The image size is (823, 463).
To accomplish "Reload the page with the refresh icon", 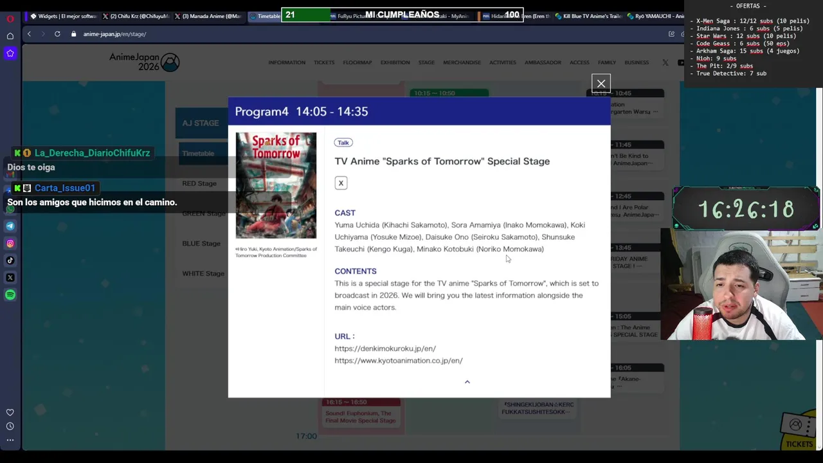I will 57,34.
